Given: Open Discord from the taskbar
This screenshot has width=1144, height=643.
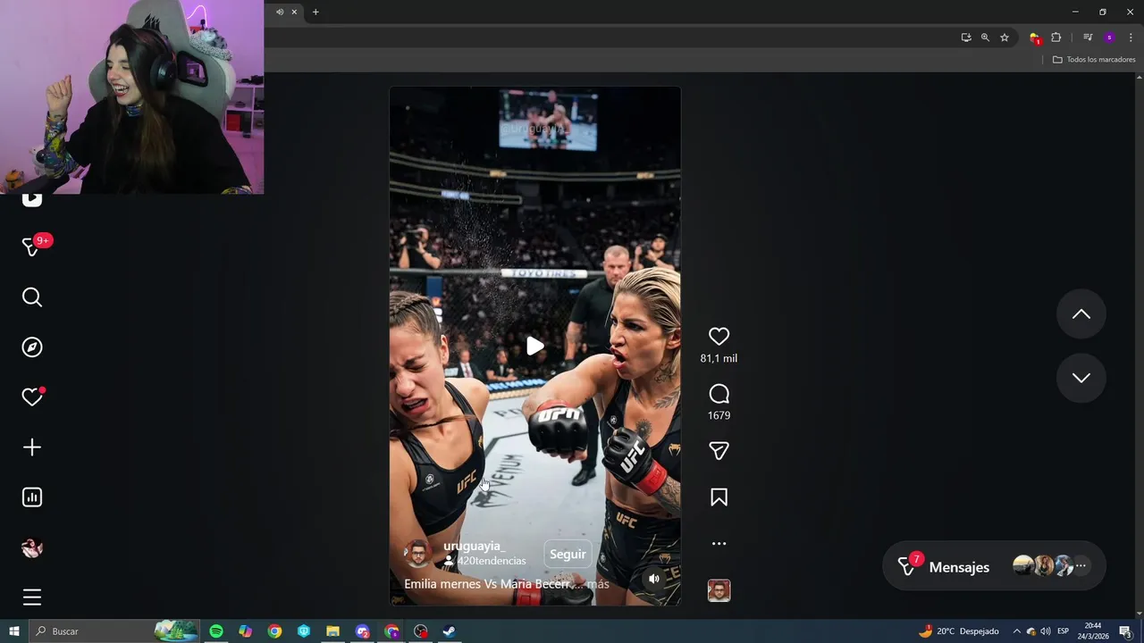Looking at the screenshot, I should pos(362,631).
